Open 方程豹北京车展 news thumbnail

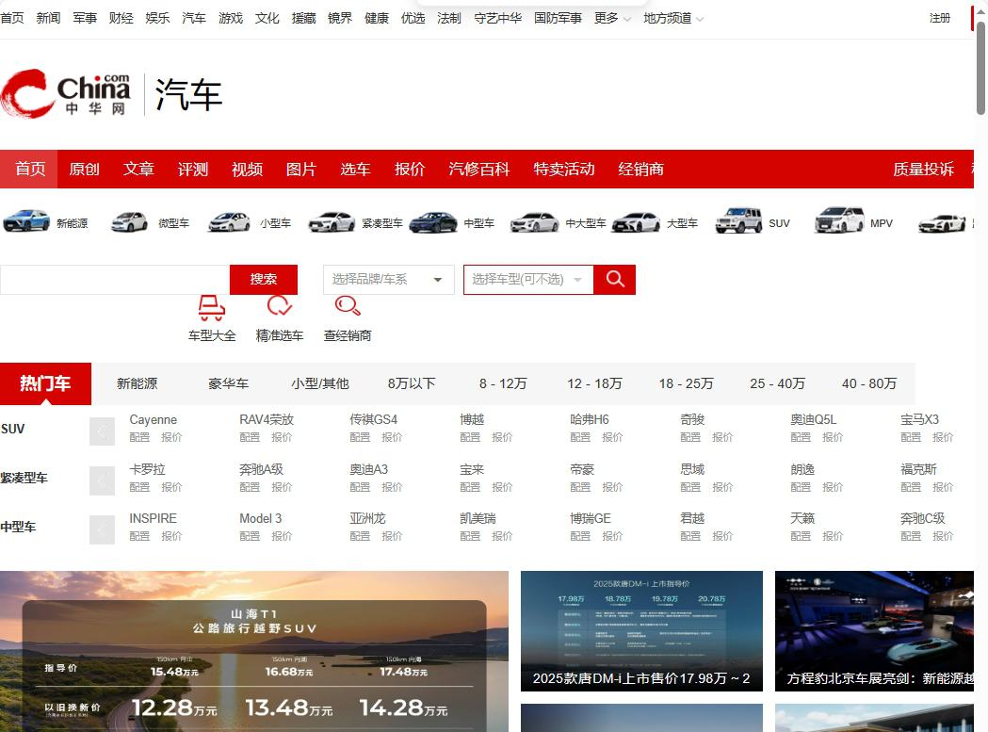[875, 631]
